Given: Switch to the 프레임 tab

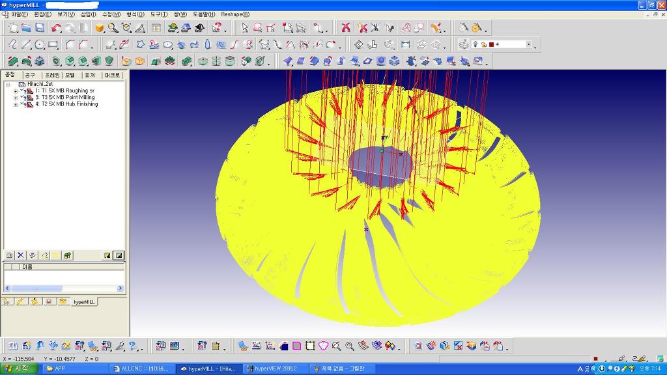Looking at the screenshot, I should click(51, 76).
